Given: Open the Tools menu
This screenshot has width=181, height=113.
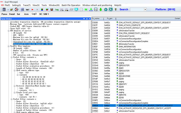Looking at the screenshot, I should [44, 5].
